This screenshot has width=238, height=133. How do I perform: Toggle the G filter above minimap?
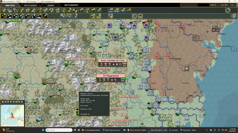click(13, 102)
